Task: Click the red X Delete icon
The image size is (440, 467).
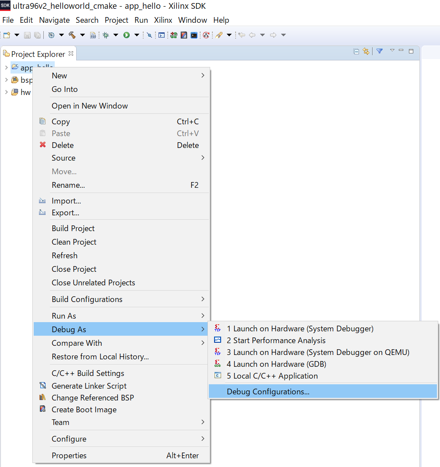Action: pos(43,145)
